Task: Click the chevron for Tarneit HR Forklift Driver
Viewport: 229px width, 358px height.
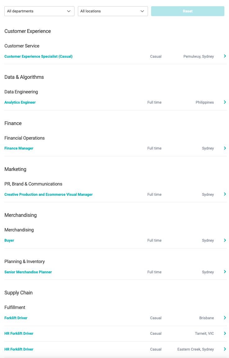Action: (x=225, y=333)
